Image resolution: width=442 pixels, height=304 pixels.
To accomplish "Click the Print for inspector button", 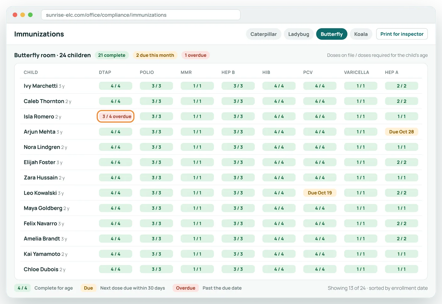I will pyautogui.click(x=402, y=34).
